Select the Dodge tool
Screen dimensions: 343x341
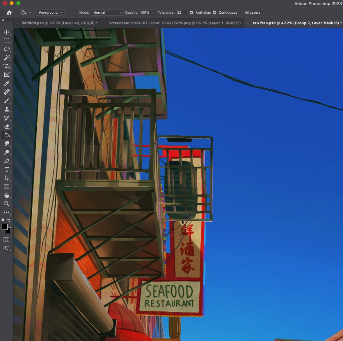(7, 152)
